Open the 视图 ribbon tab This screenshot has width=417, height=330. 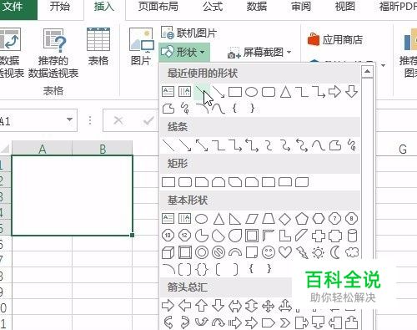click(x=344, y=7)
